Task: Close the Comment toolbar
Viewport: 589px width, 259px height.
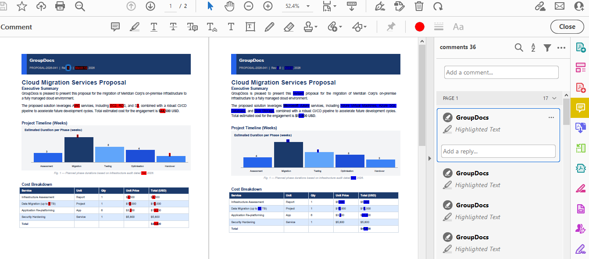Action: click(x=567, y=27)
